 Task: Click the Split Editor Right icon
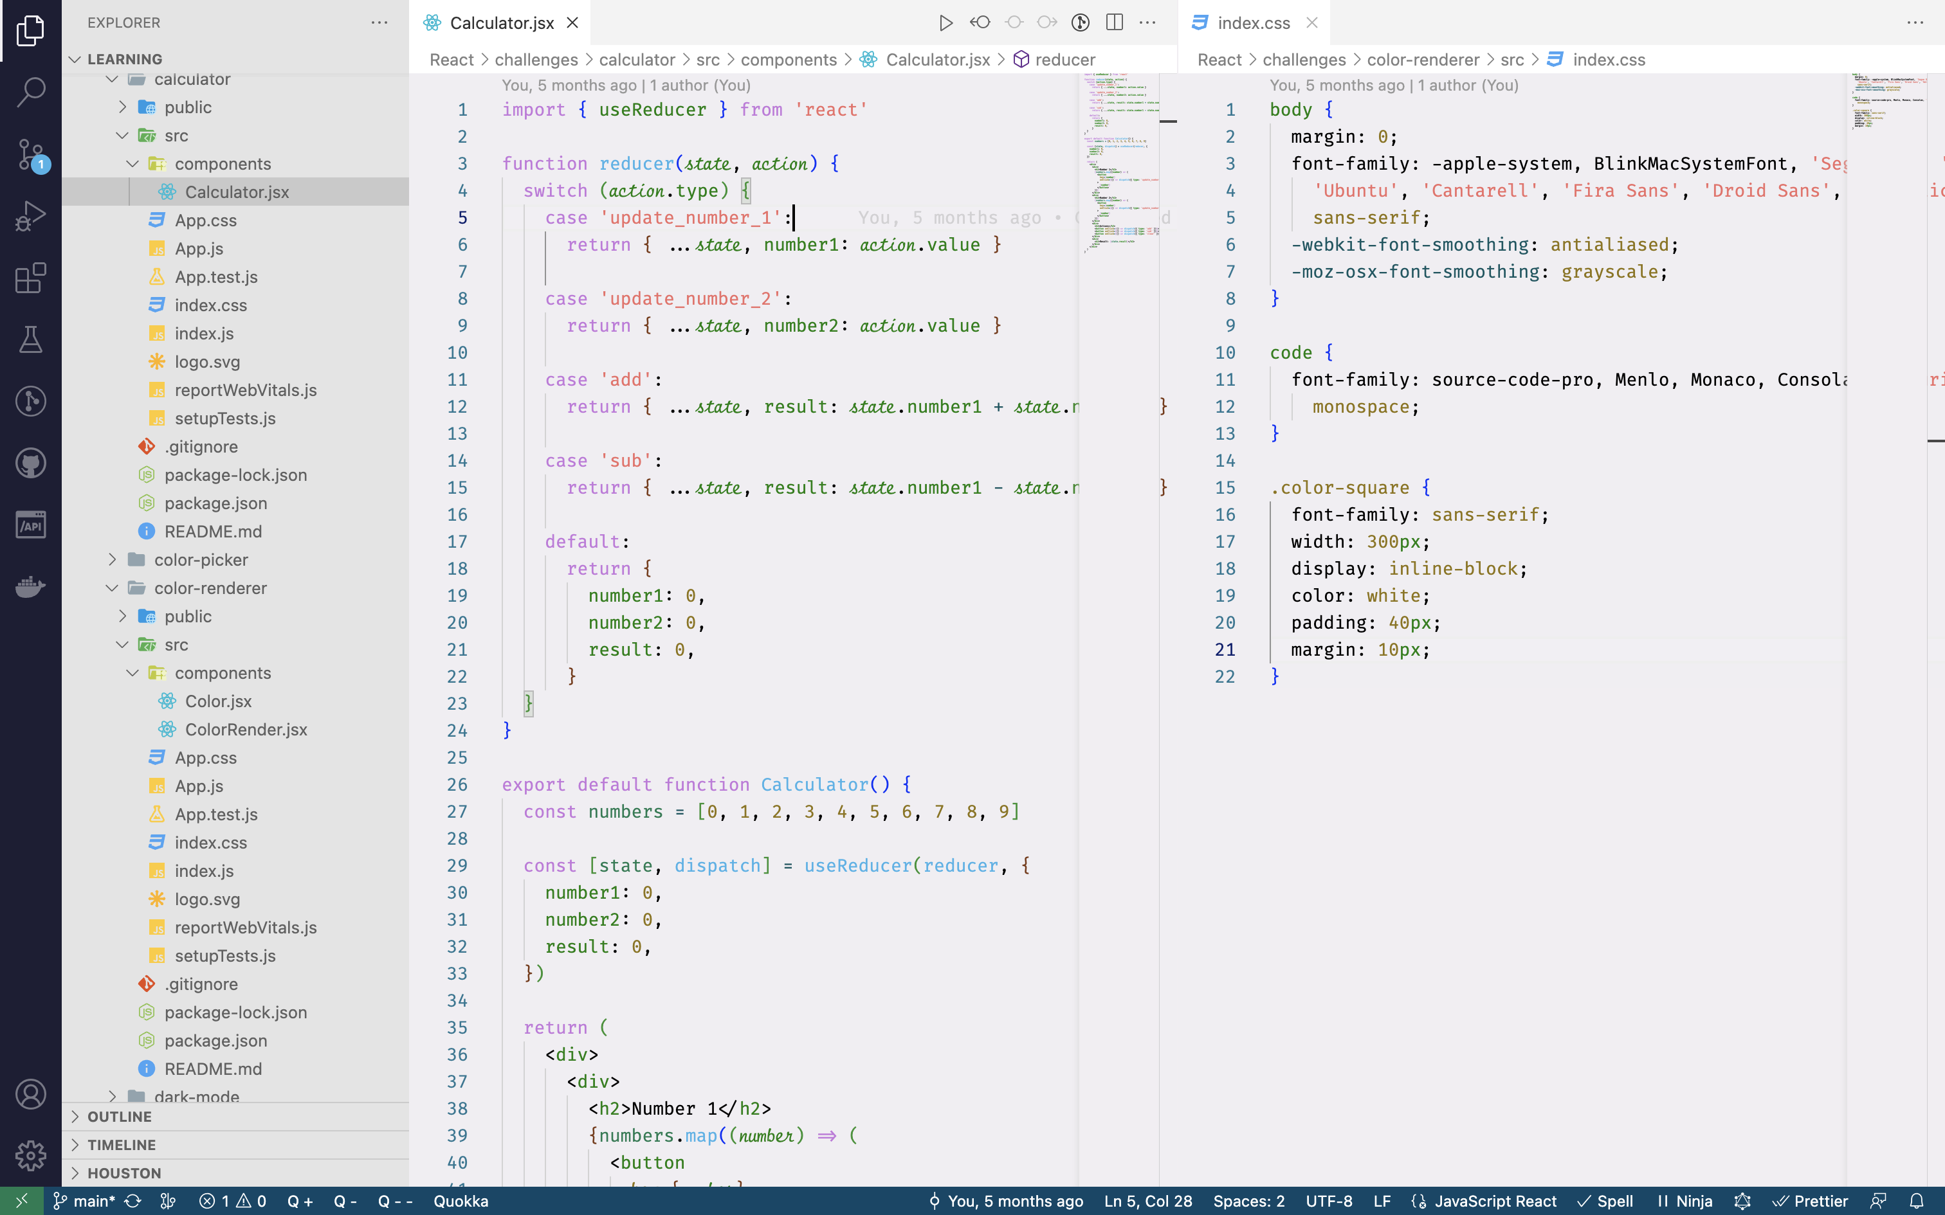click(x=1114, y=22)
